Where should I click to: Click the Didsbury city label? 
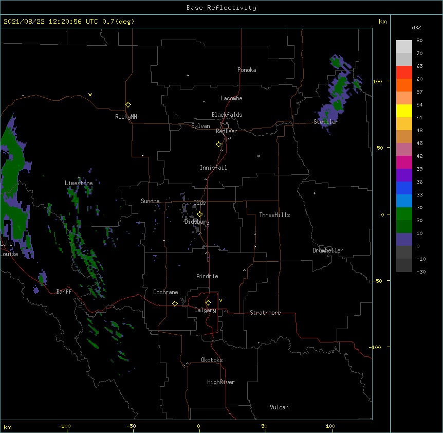(x=197, y=222)
